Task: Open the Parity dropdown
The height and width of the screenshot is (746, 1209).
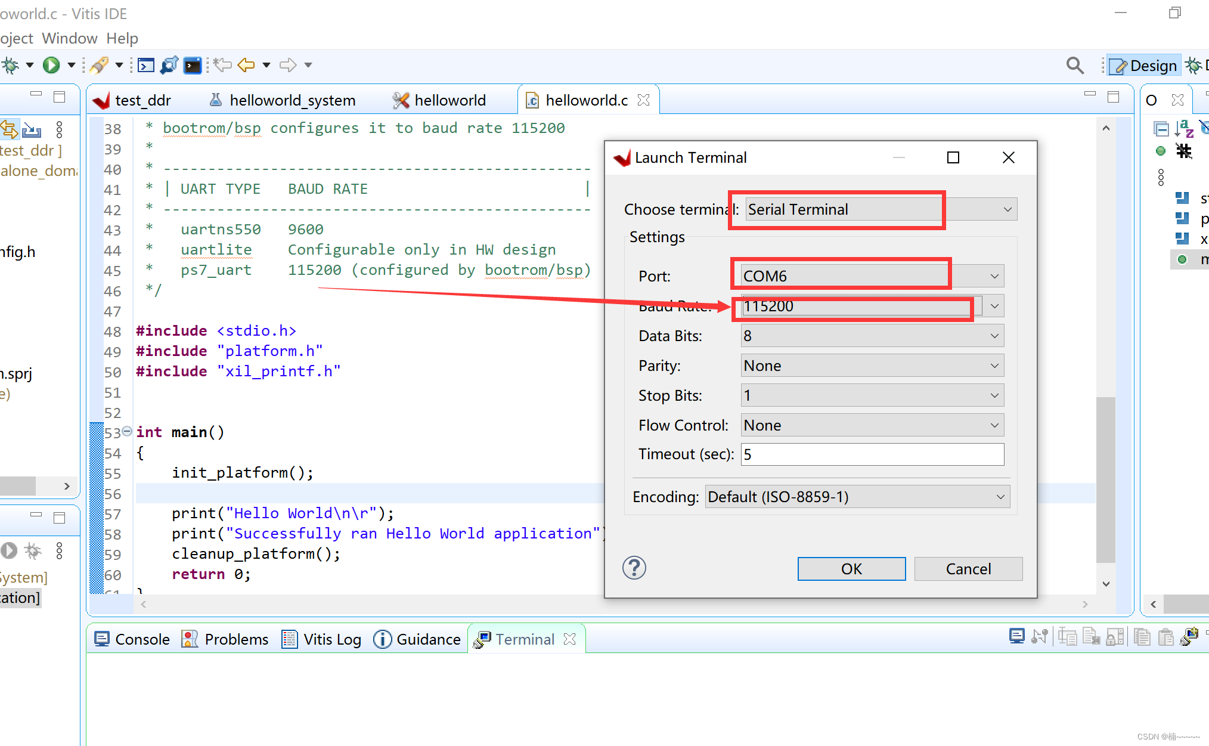Action: click(x=994, y=366)
